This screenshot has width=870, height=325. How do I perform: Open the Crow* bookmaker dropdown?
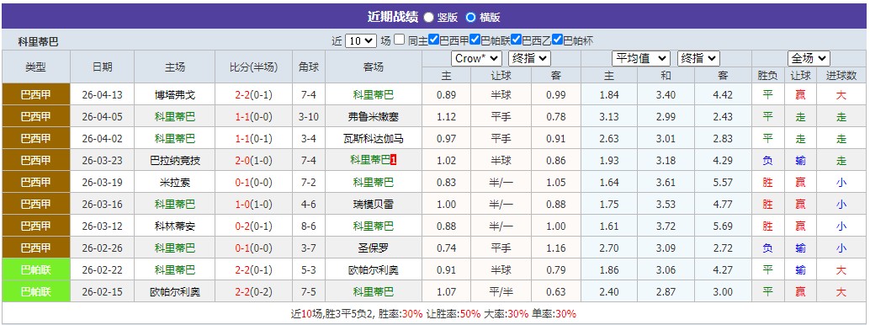[x=477, y=58]
